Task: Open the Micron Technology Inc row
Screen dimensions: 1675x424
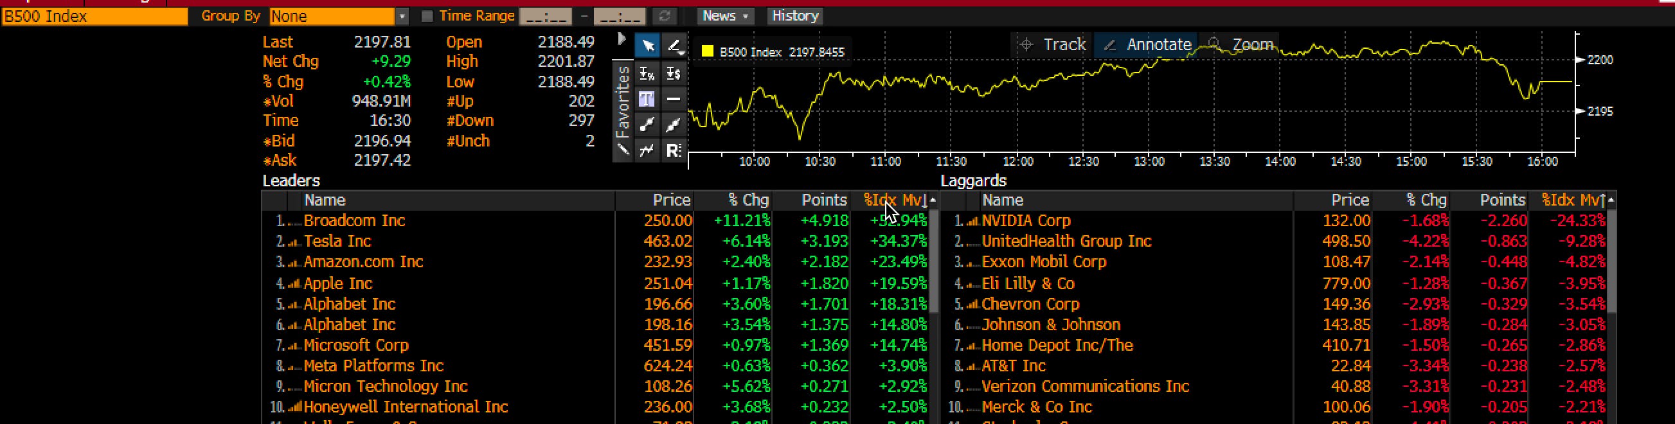Action: [x=596, y=387]
